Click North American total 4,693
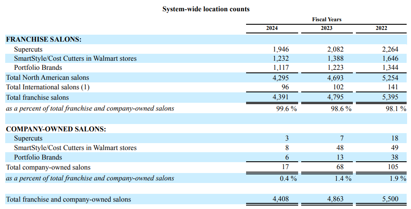 point(335,78)
